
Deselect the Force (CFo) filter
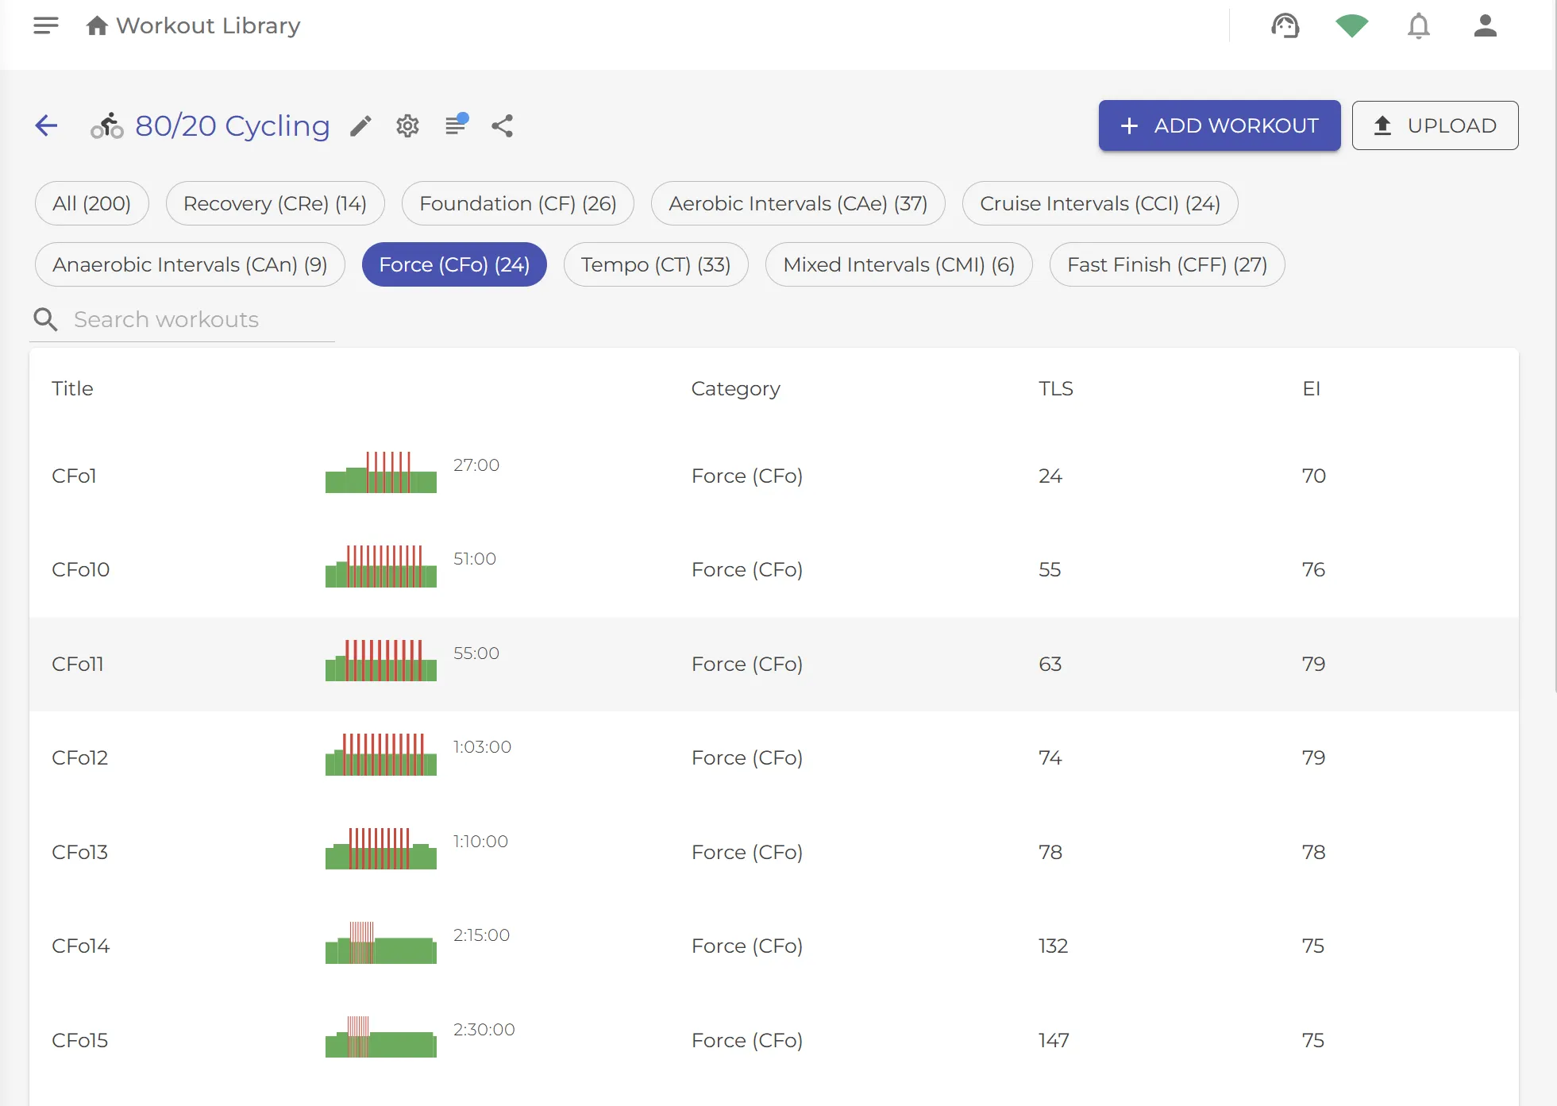pos(453,264)
